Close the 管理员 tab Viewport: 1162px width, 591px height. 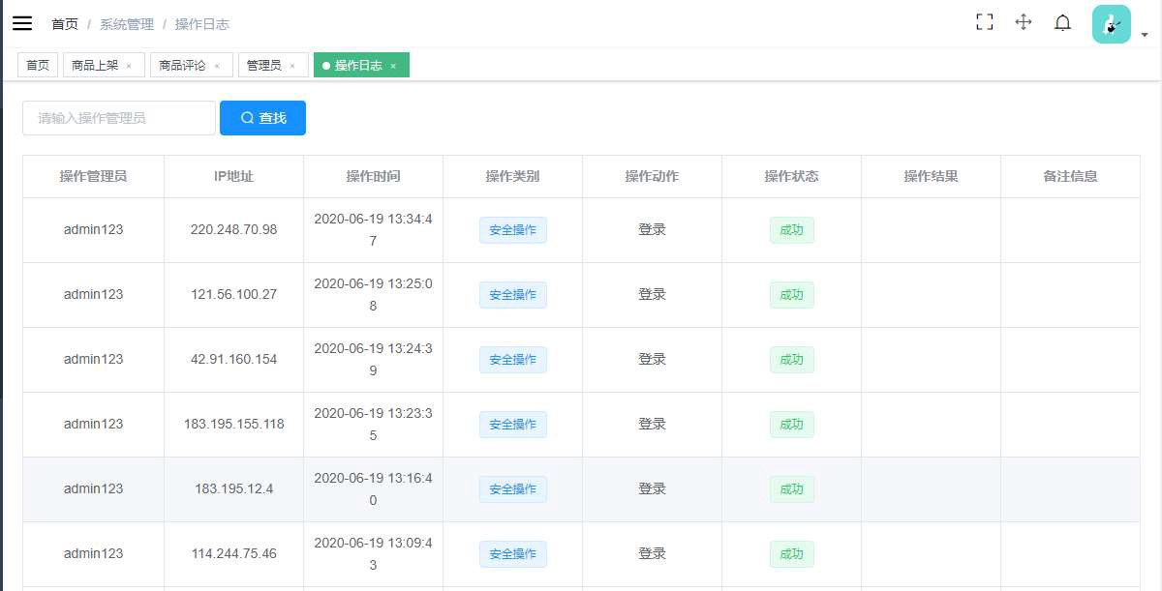(x=292, y=66)
